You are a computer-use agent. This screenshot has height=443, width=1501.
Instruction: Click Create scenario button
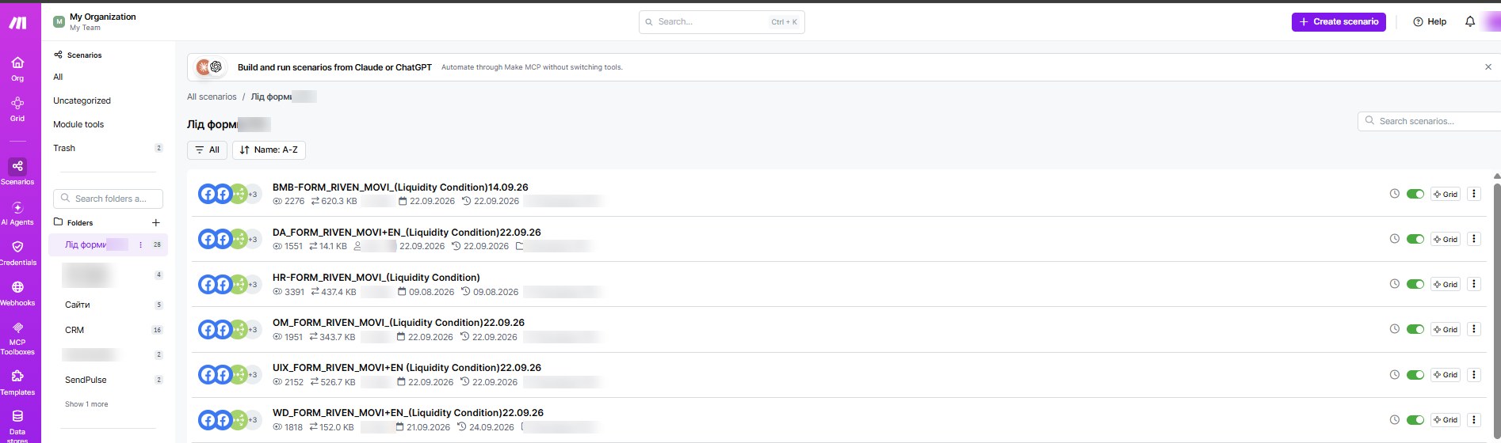[1339, 21]
